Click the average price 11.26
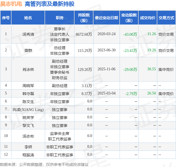176x167 pixels. (x=152, y=34)
